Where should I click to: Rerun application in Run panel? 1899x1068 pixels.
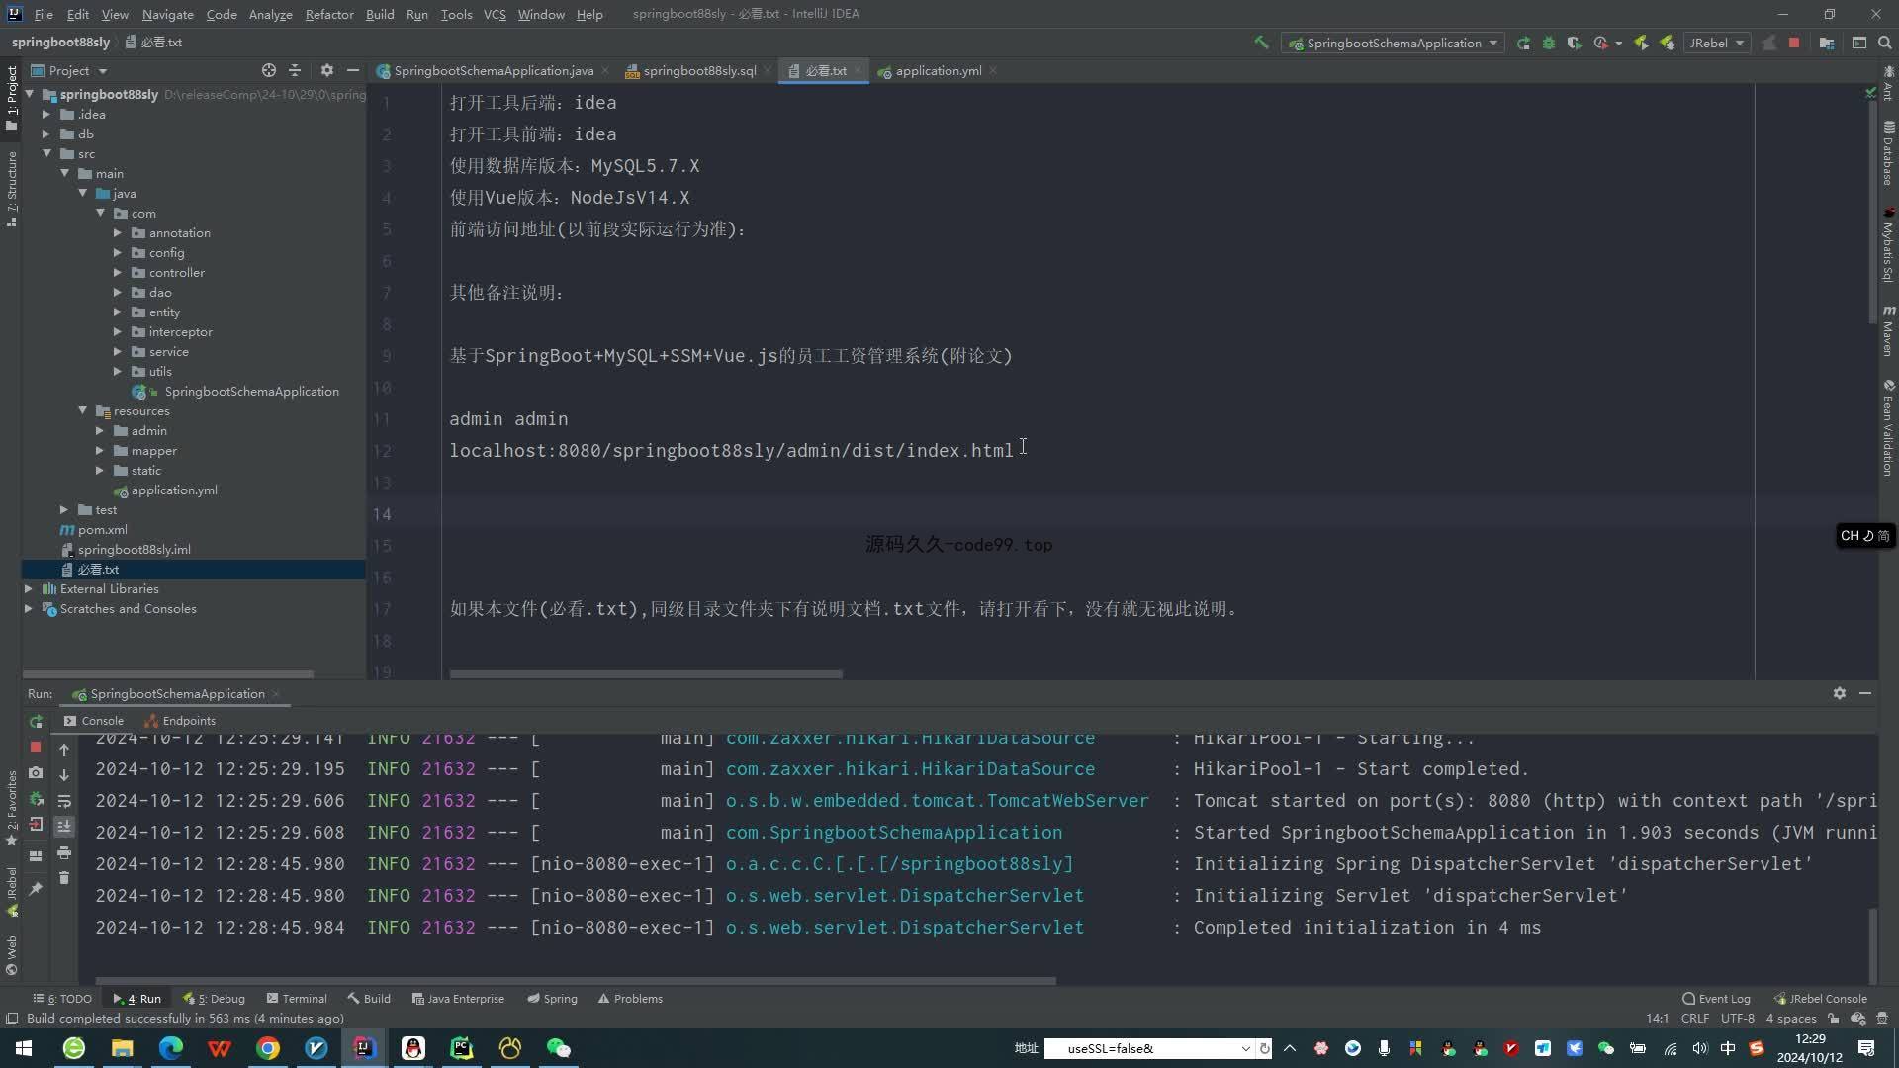coord(36,722)
